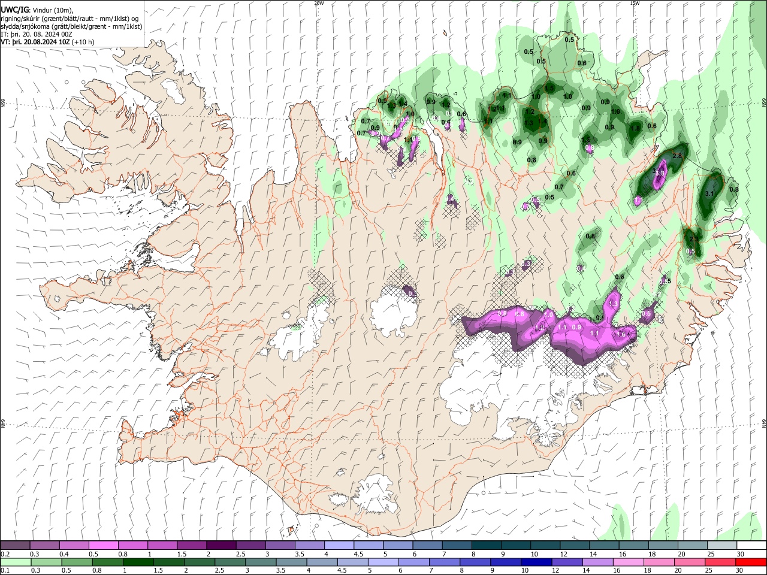This screenshot has height=575, width=767.
Task: Click the '30' label in the bottom legend row
Action: 740,570
